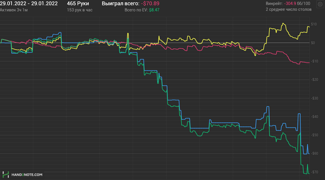Click the -$10 axis label

point(314,61)
